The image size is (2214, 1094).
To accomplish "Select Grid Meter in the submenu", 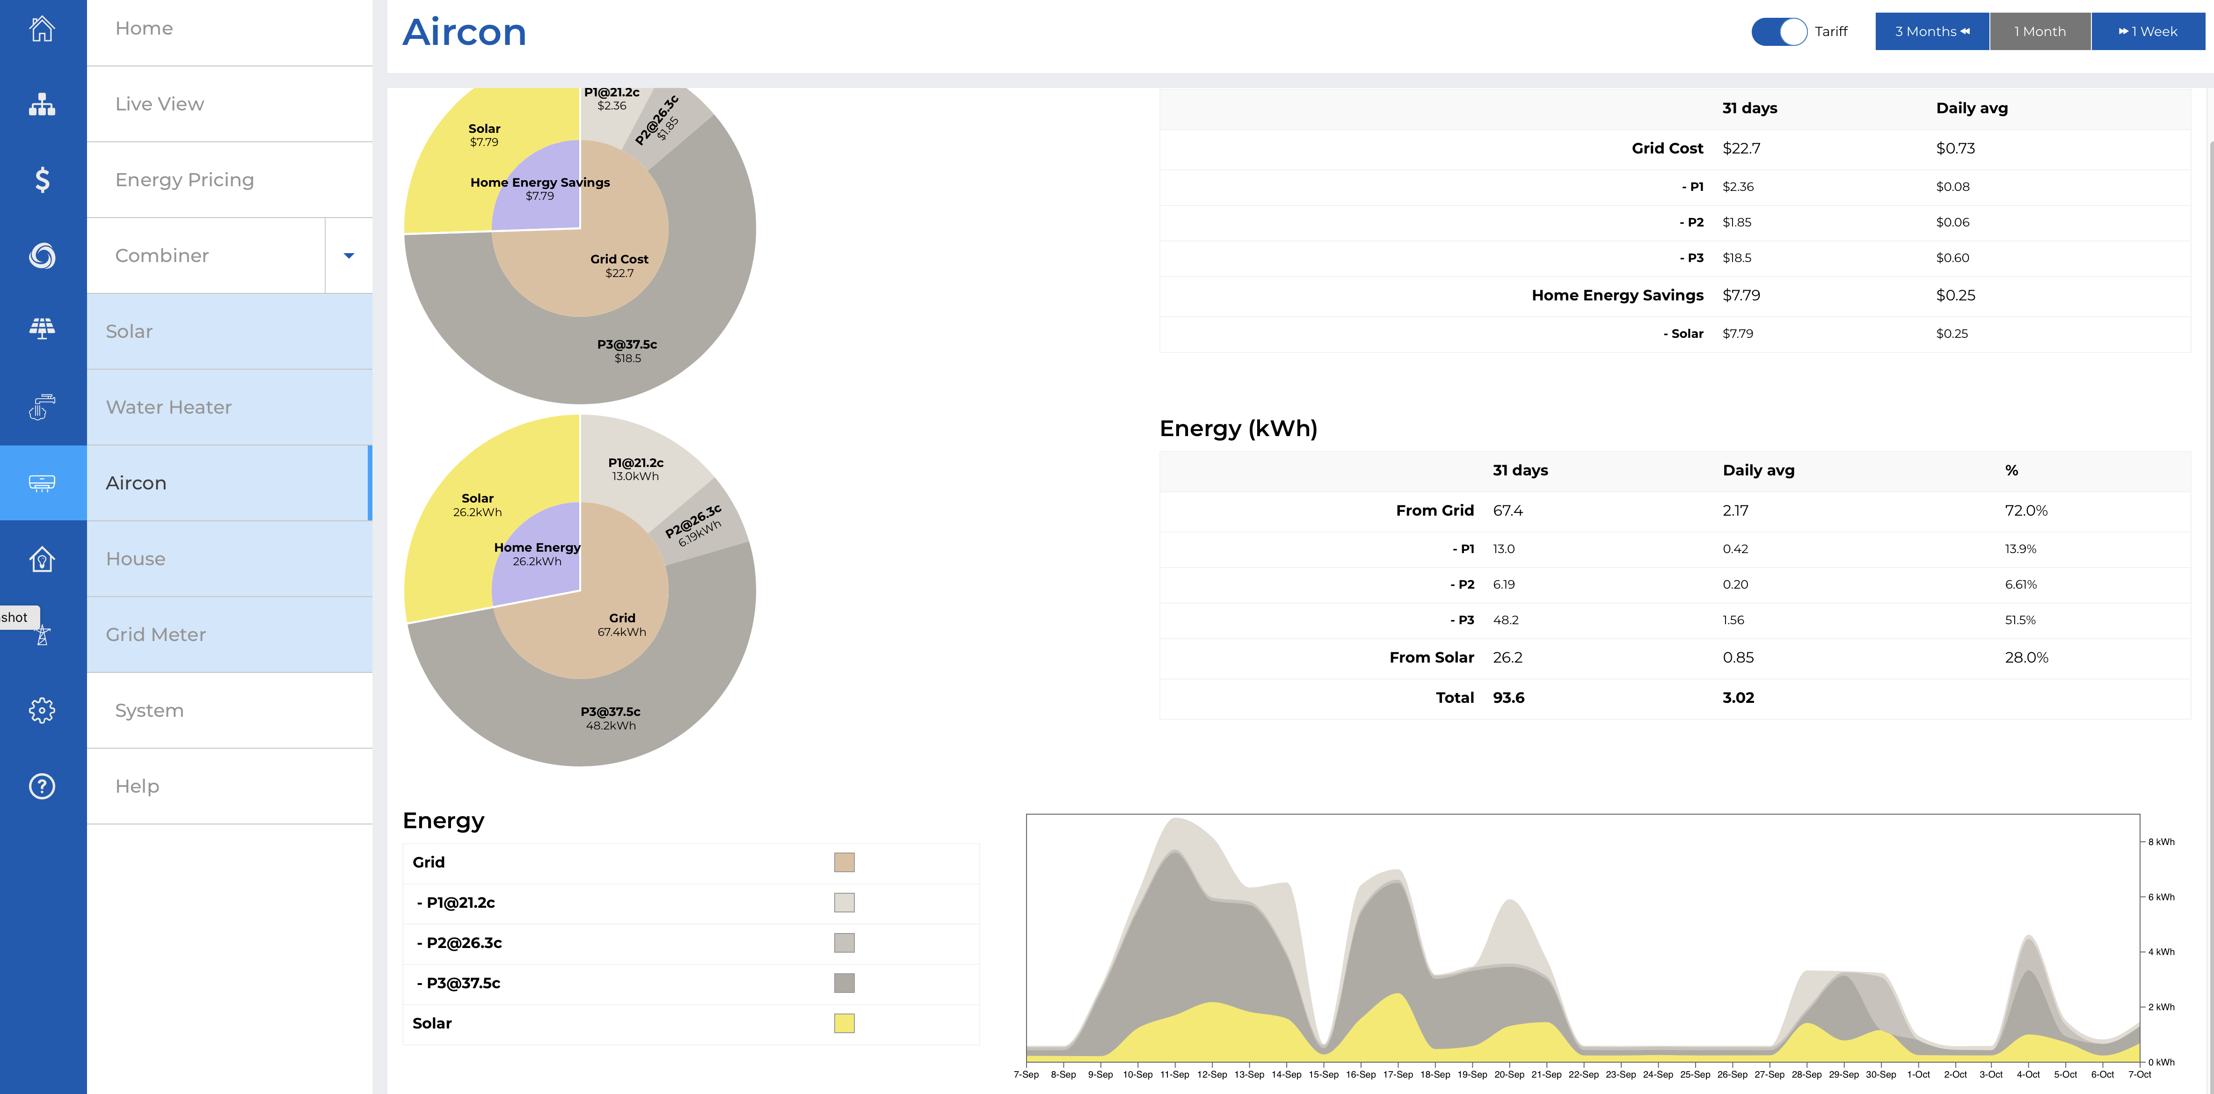I will pos(155,634).
